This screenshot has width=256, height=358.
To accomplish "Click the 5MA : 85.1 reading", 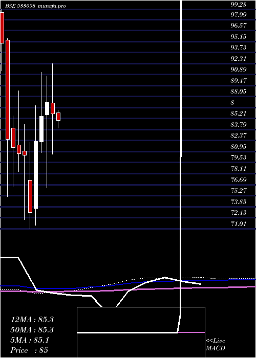I will pyautogui.click(x=30, y=340).
